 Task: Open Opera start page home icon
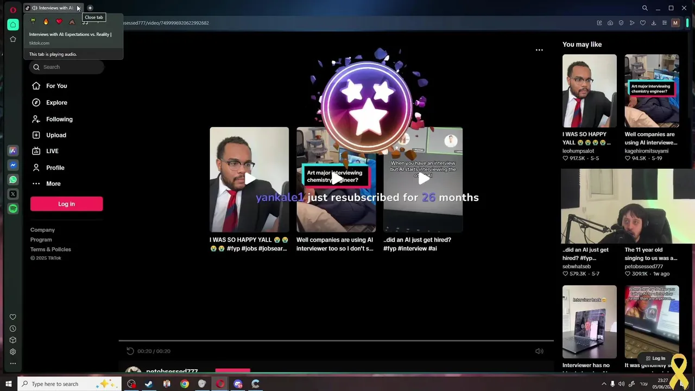coord(13,24)
